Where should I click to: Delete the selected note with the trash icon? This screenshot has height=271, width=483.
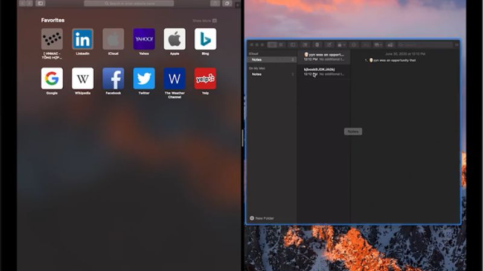click(x=317, y=45)
